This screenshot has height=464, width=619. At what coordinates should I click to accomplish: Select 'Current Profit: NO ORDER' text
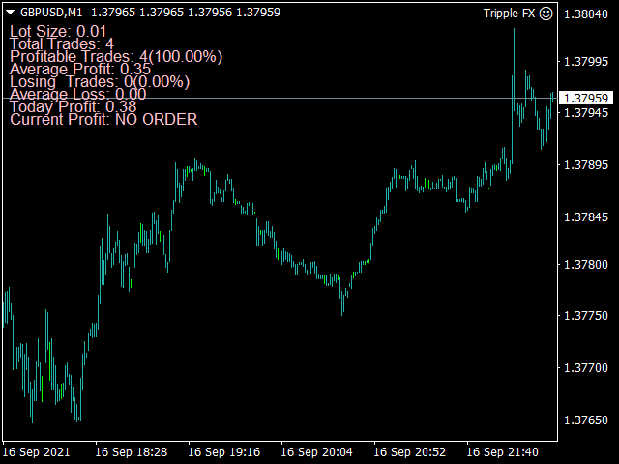click(103, 119)
